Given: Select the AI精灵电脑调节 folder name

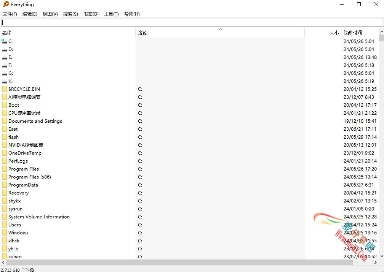Looking at the screenshot, I should pos(24,97).
